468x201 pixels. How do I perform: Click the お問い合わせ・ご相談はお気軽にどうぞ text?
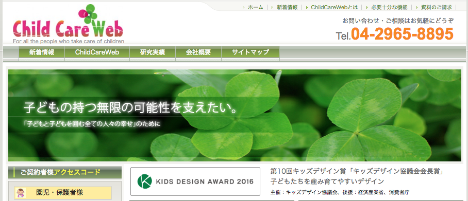point(398,21)
